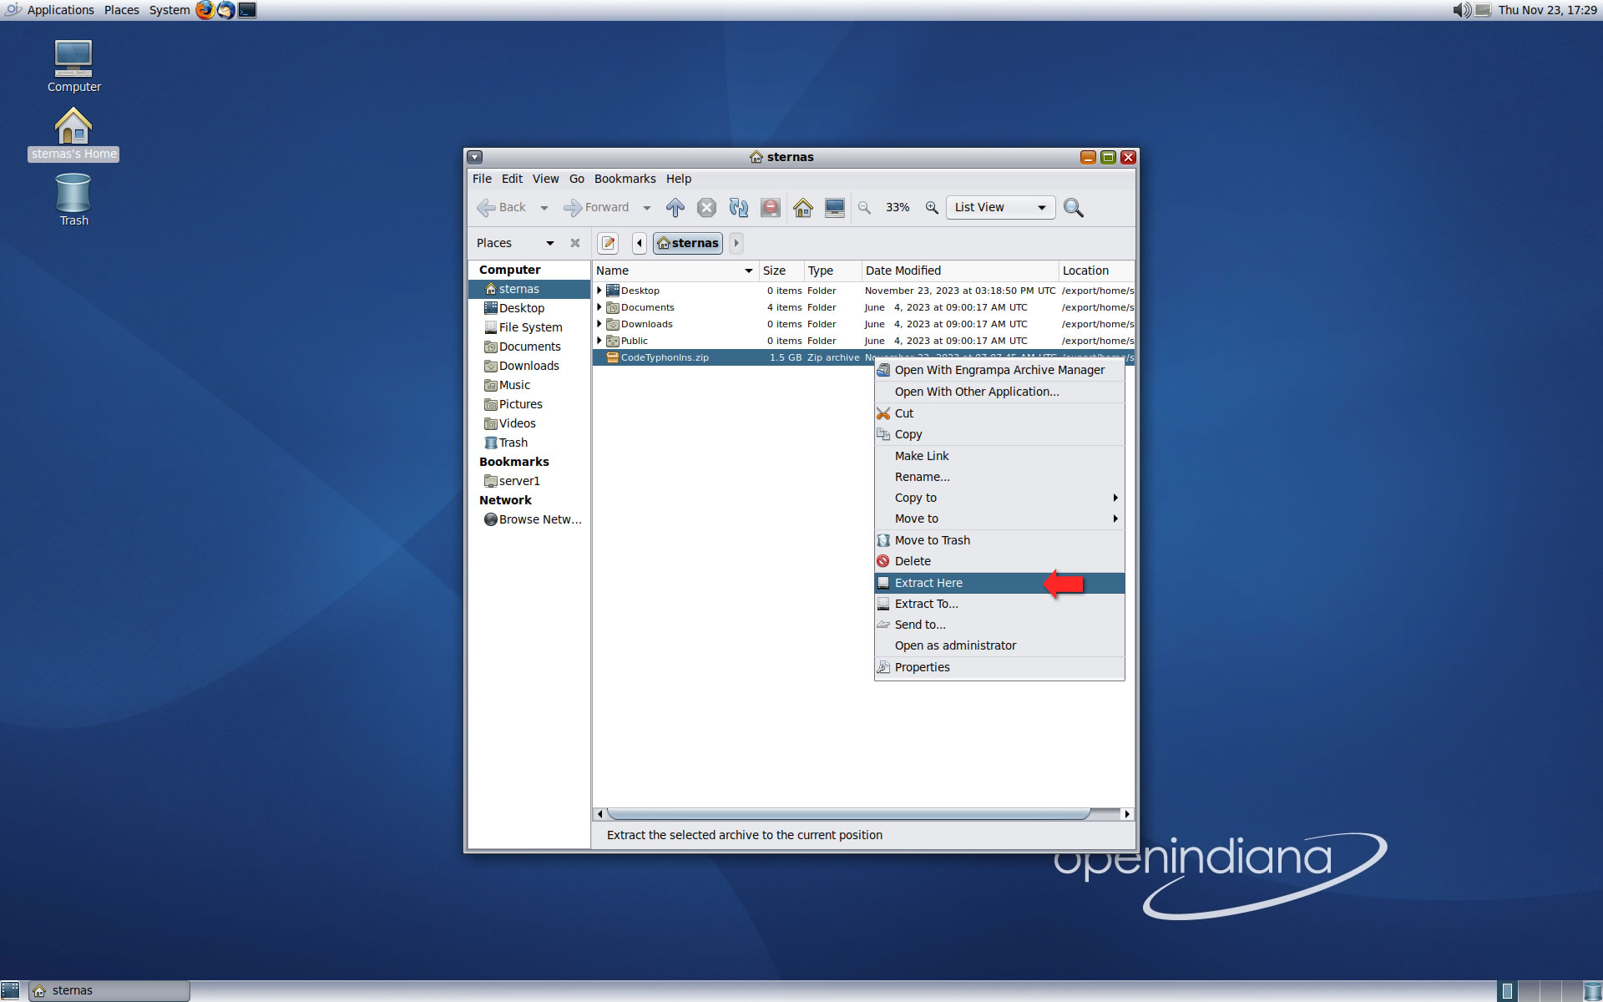The image size is (1603, 1002).
Task: Expand the Public folder row
Action: pos(599,341)
